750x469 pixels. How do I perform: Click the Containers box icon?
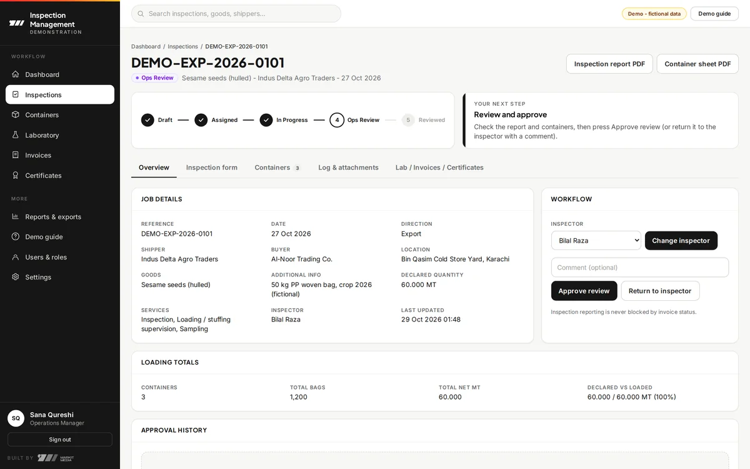[x=16, y=114]
